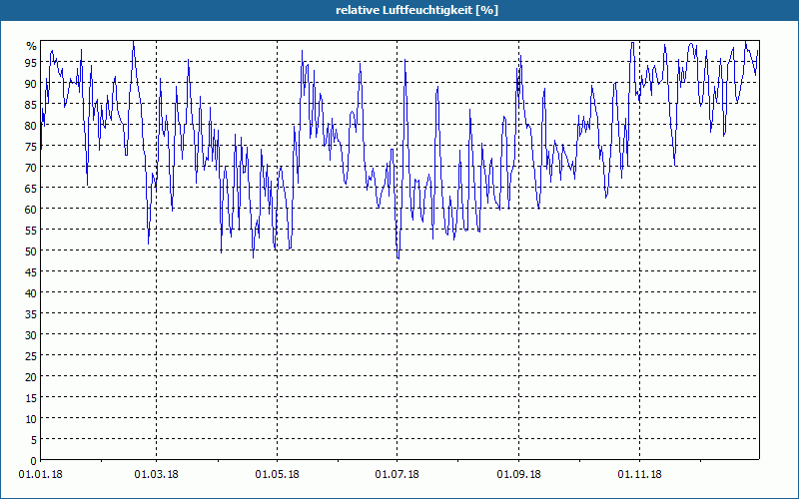This screenshot has width=799, height=499.
Task: Select the 01.01.18 date label
Action: 41,475
